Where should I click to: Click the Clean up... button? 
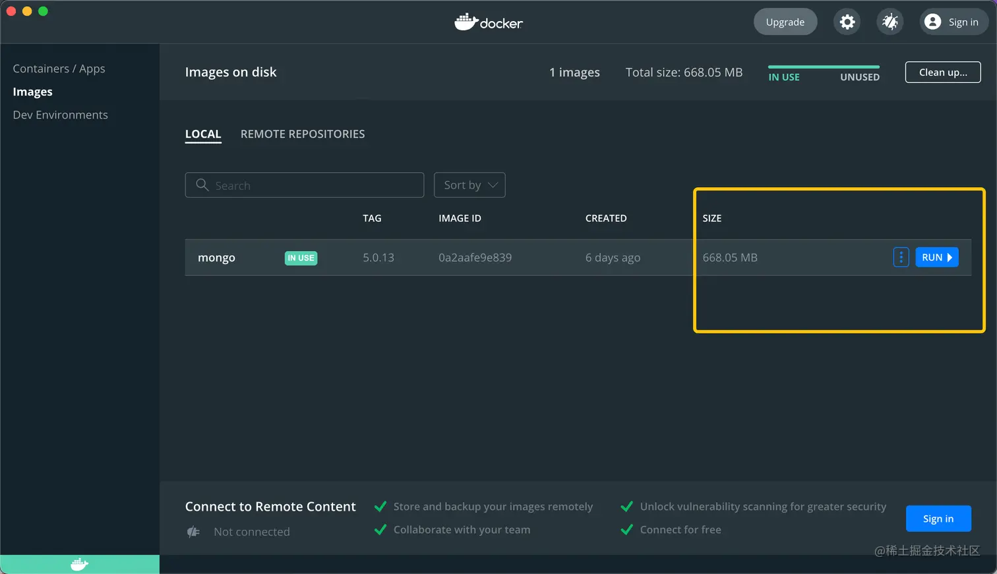pos(943,72)
